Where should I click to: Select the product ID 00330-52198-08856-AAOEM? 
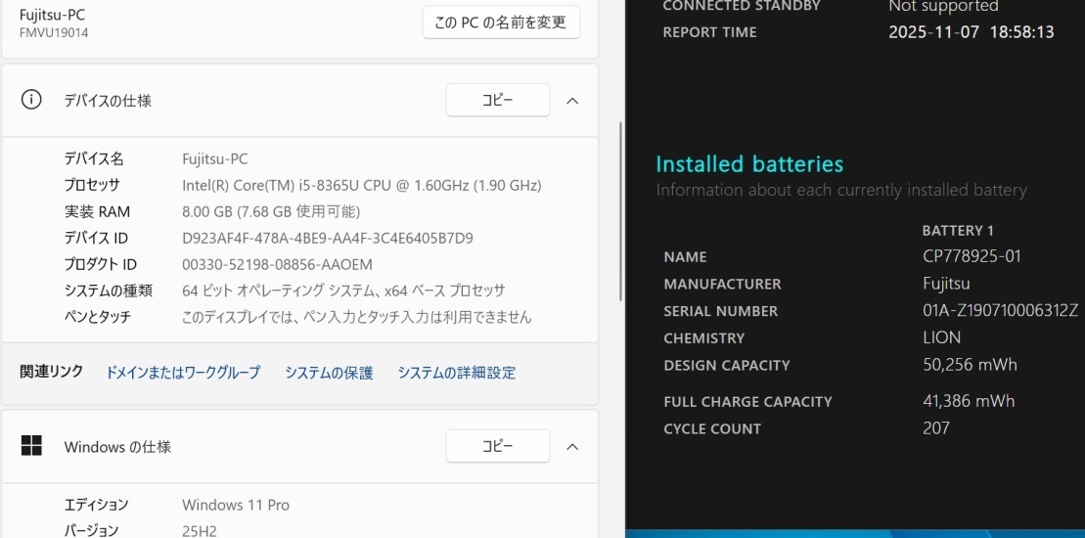point(278,264)
